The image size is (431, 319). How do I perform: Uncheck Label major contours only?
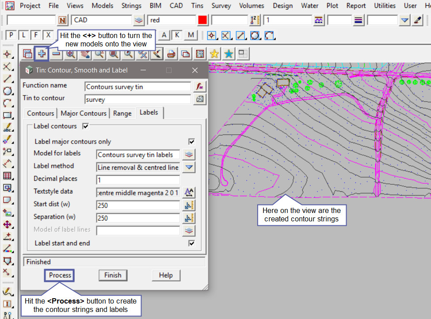[191, 142]
